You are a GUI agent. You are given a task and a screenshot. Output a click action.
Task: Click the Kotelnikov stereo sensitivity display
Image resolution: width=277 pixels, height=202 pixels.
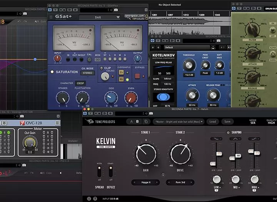pyautogui.click(x=163, y=97)
